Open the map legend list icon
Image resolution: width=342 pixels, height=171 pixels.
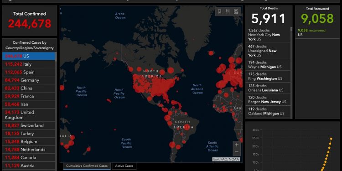(228, 11)
